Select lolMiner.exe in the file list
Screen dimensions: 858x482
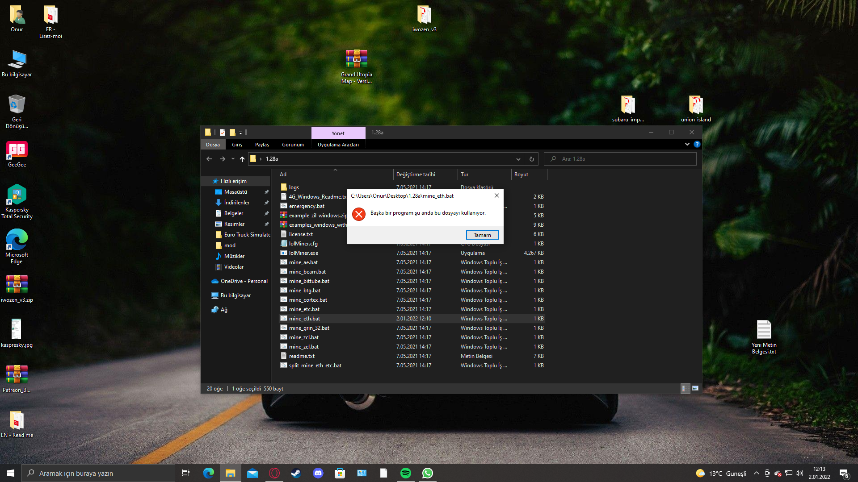303,253
